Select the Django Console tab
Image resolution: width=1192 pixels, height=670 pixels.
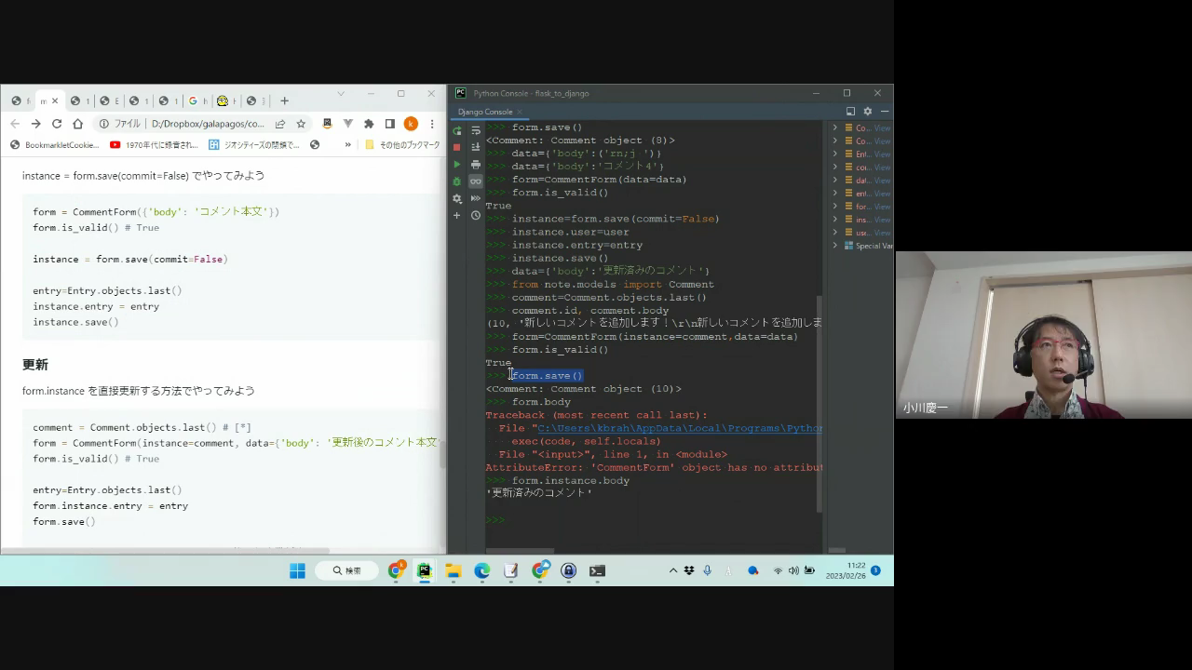[485, 112]
